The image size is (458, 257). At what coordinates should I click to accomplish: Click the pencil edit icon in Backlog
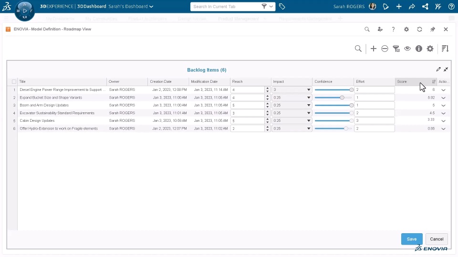click(438, 69)
